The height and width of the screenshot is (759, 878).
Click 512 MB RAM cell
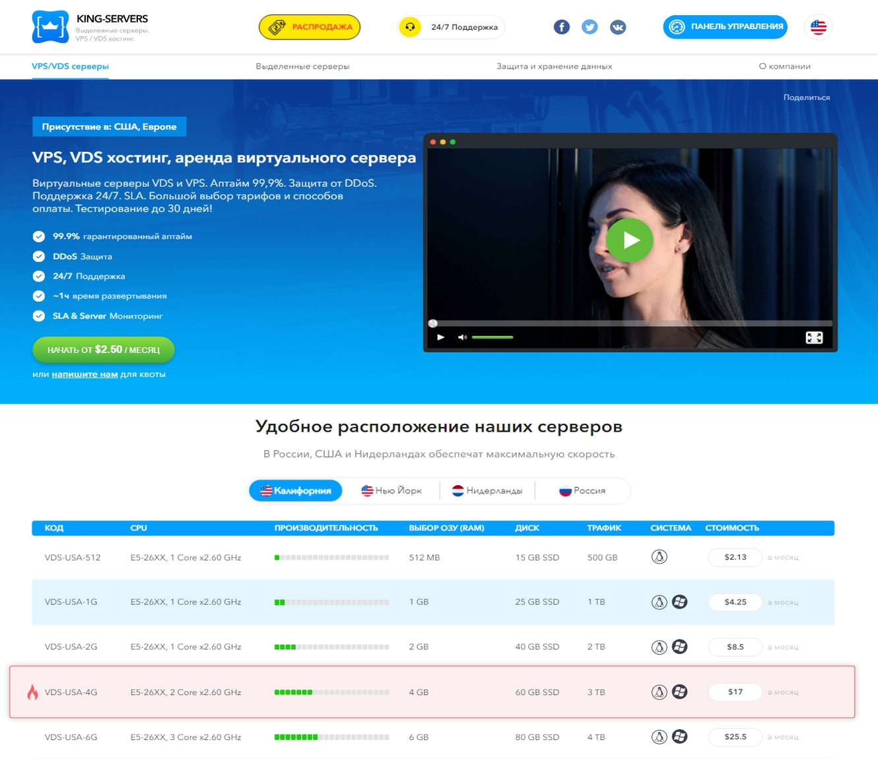[424, 558]
